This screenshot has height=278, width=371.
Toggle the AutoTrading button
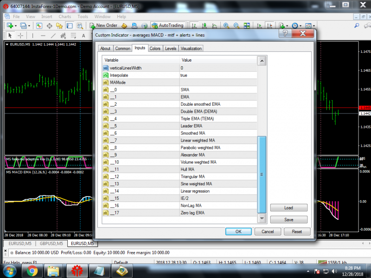point(167,25)
